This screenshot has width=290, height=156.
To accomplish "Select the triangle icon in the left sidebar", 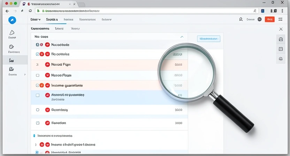I will click(x=12, y=32).
